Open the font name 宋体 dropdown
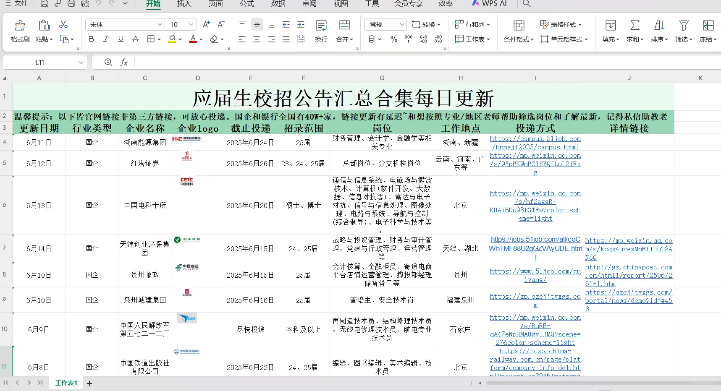 pyautogui.click(x=160, y=24)
